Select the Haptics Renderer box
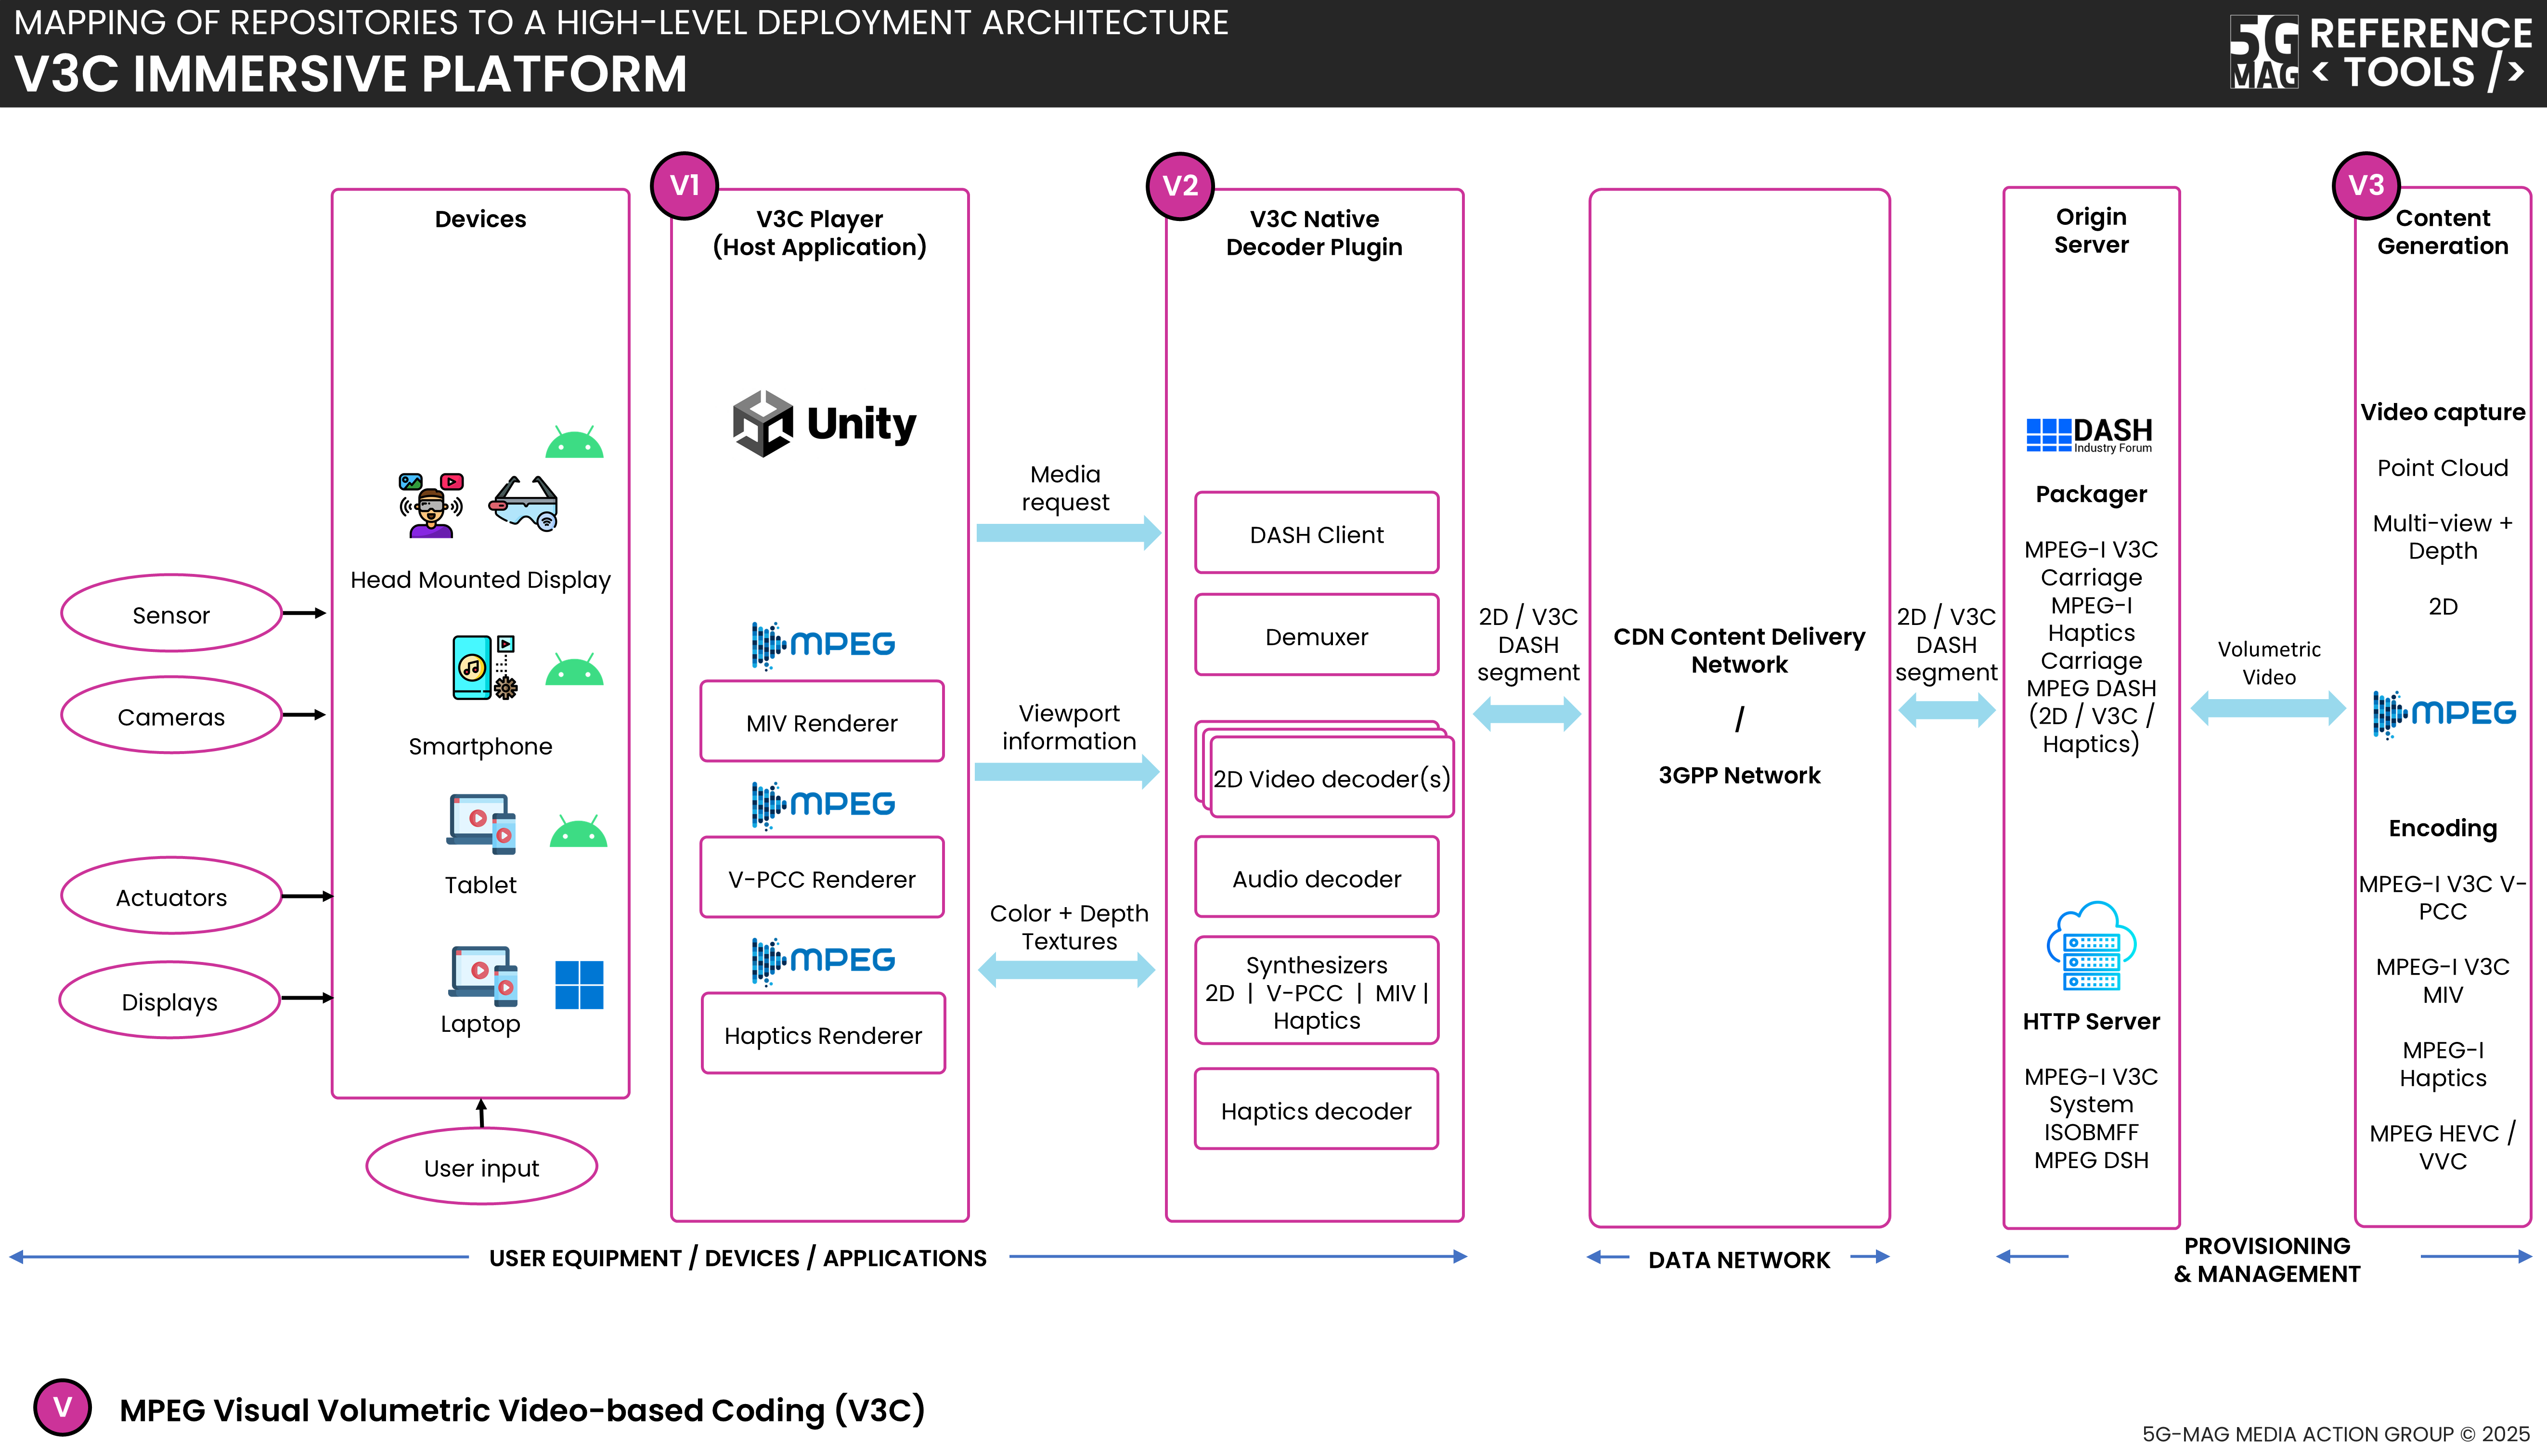Image resolution: width=2547 pixels, height=1456 pixels. point(823,1035)
